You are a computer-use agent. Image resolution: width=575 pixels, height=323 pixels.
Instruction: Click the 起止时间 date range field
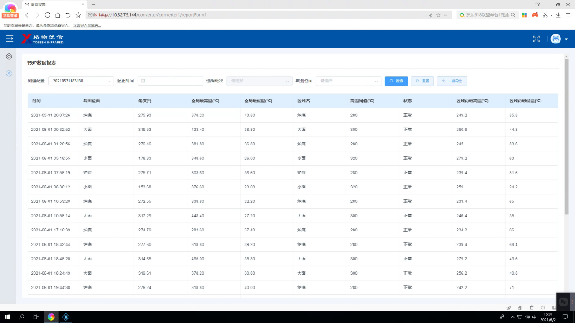tap(170, 81)
